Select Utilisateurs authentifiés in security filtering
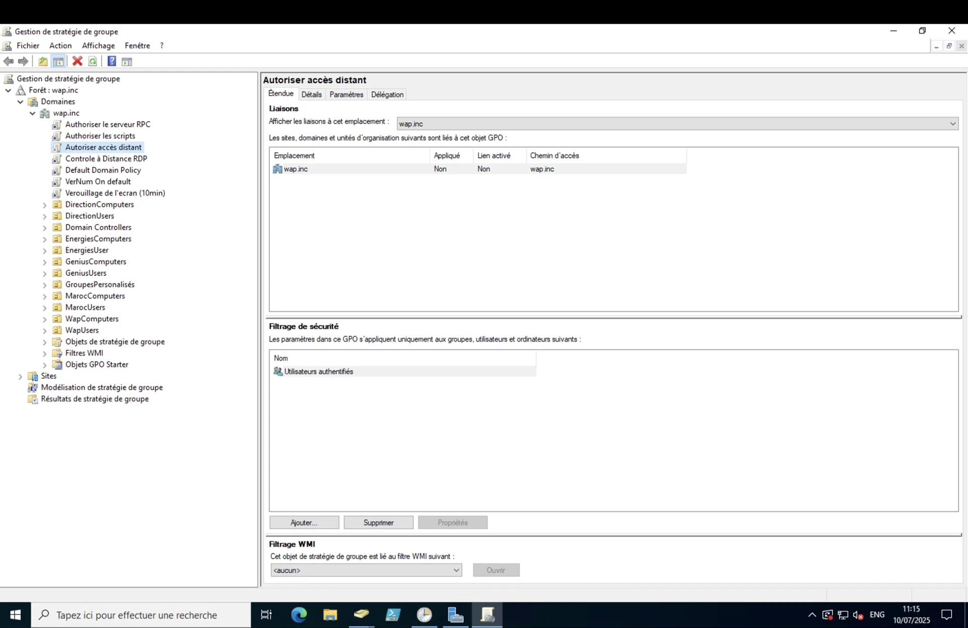 coord(403,371)
